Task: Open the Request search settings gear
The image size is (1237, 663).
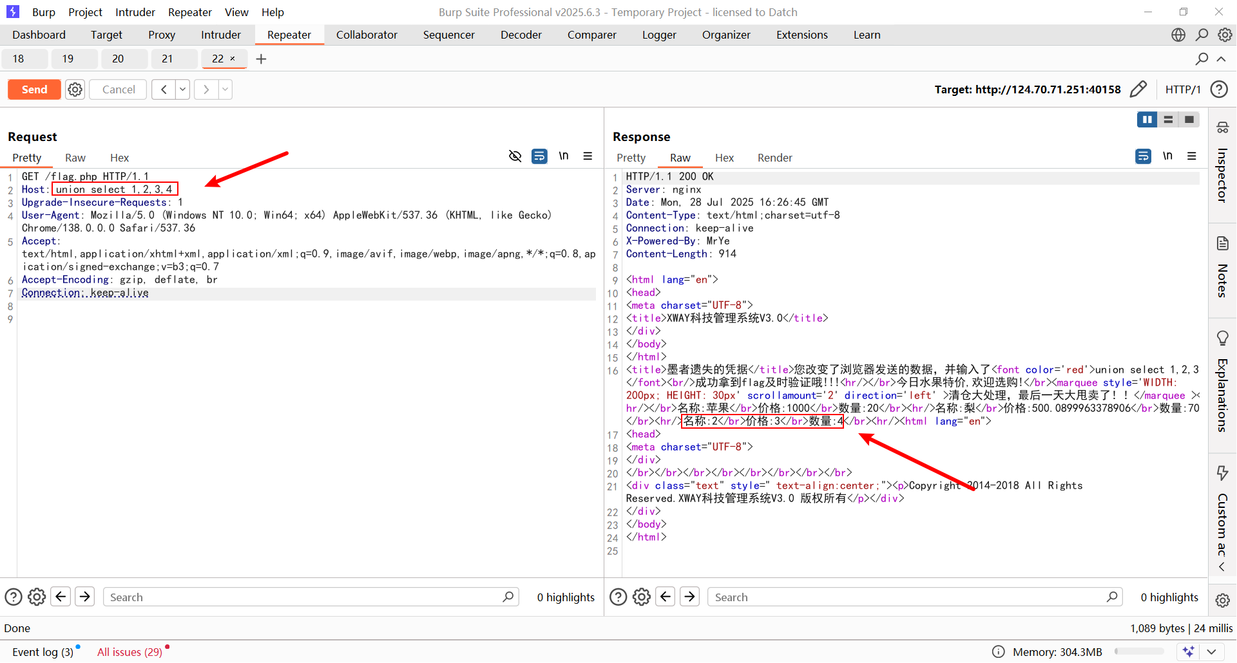Action: click(x=37, y=597)
